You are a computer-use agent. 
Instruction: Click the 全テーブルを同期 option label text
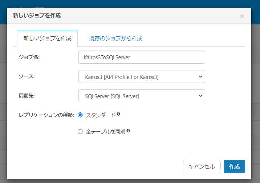pos(105,132)
